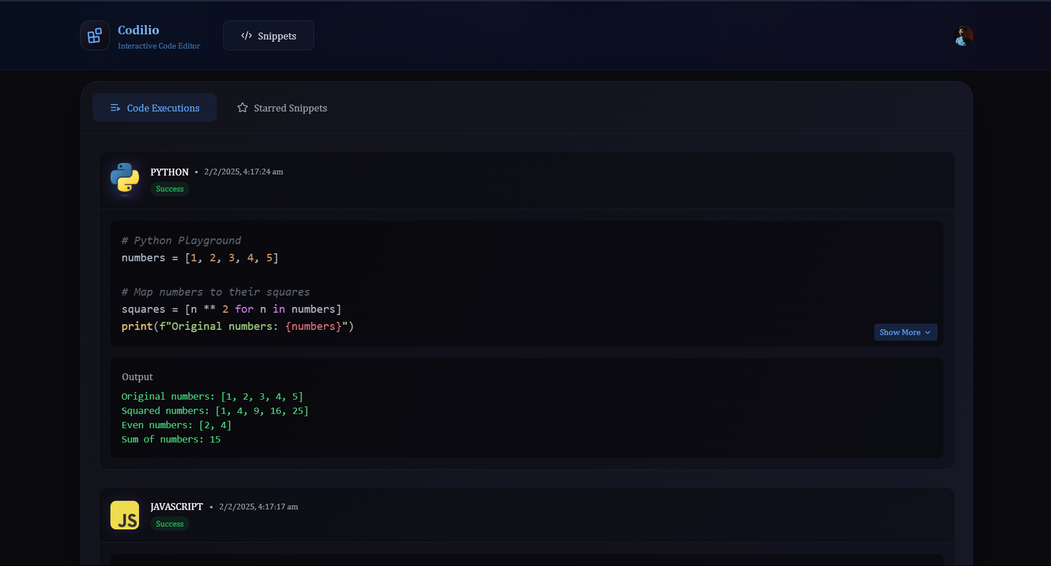The height and width of the screenshot is (566, 1051).
Task: Click the Codilio logo icon
Action: tap(94, 35)
